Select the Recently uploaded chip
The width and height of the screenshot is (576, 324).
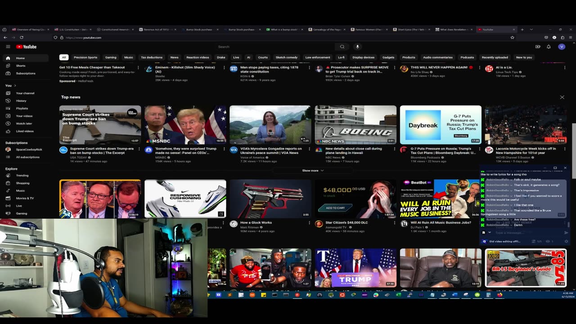pos(495,57)
